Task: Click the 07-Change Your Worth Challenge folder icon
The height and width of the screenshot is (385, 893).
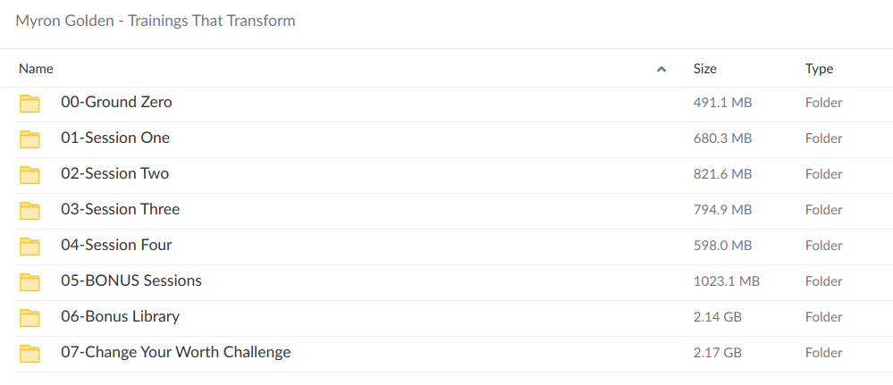Action: click(x=30, y=354)
